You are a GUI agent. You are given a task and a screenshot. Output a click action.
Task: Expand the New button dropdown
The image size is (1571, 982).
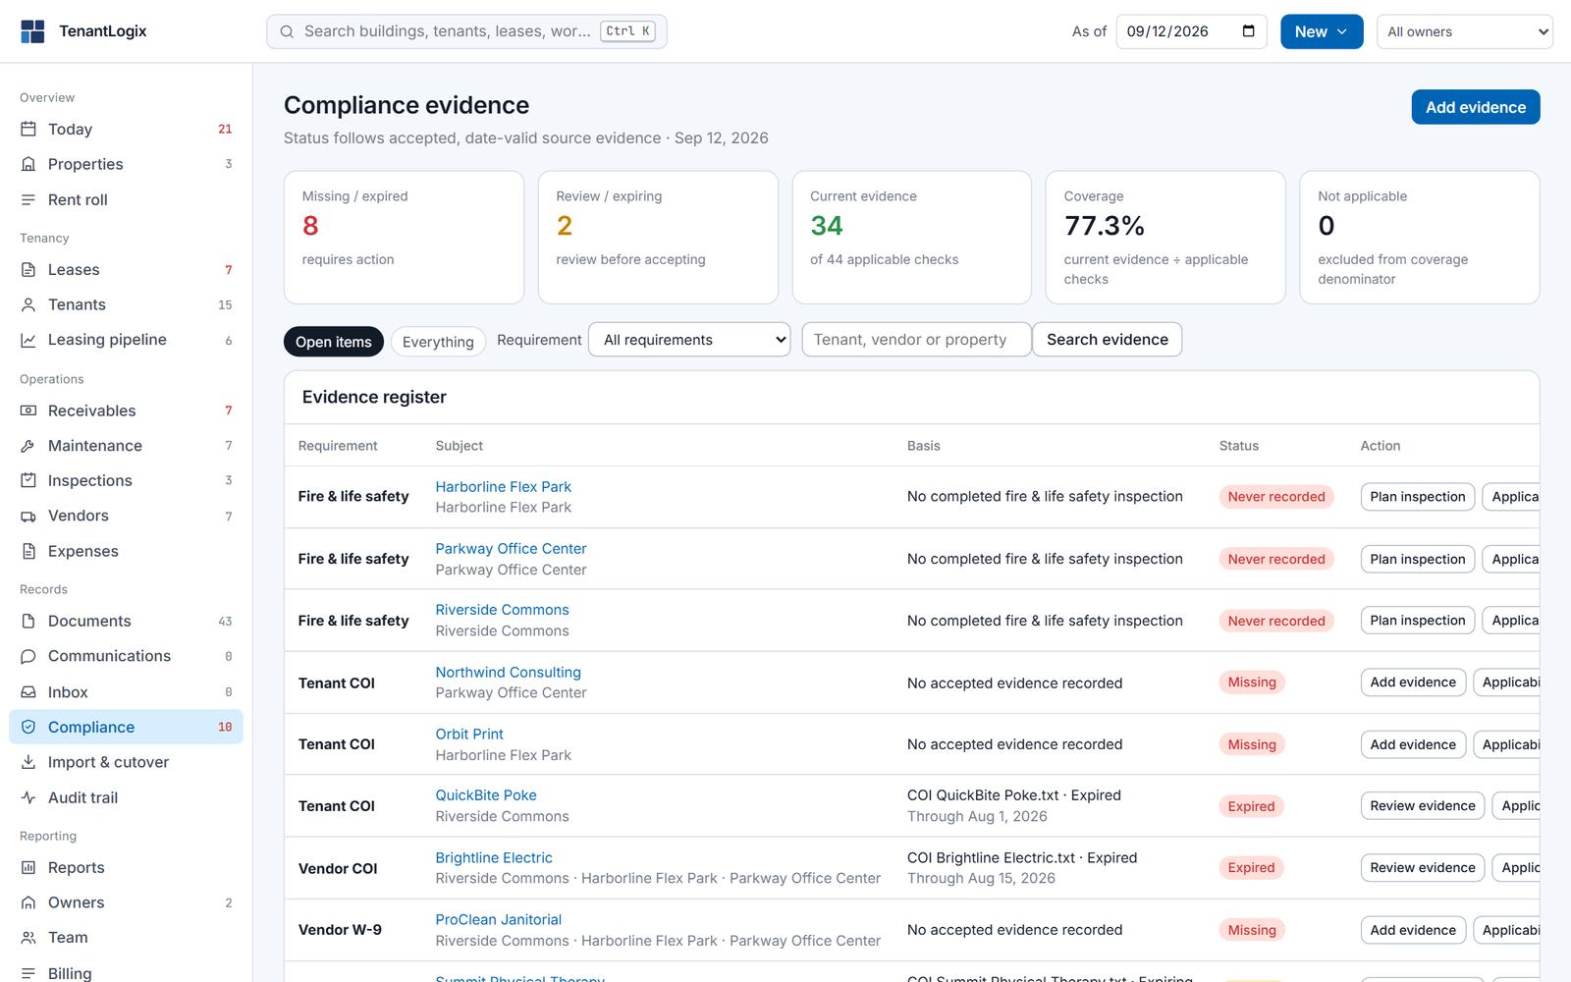pyautogui.click(x=1322, y=31)
